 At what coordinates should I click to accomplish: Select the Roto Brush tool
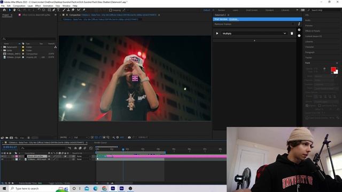(x=79, y=10)
